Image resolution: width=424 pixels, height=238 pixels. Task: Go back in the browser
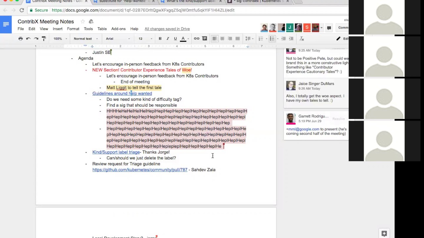coord(5,10)
